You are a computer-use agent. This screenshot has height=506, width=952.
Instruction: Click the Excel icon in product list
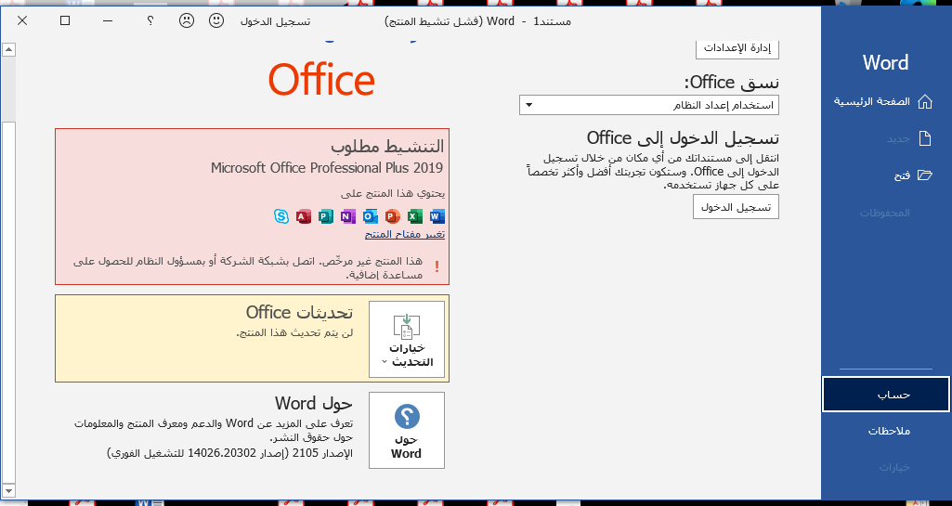pos(415,216)
